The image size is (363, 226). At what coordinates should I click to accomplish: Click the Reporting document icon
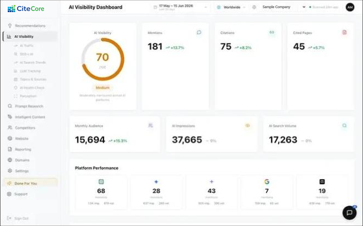[10, 149]
